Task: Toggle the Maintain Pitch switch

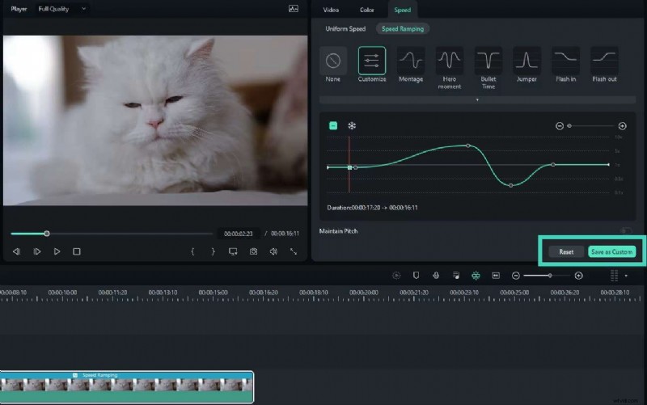Action: [x=627, y=231]
